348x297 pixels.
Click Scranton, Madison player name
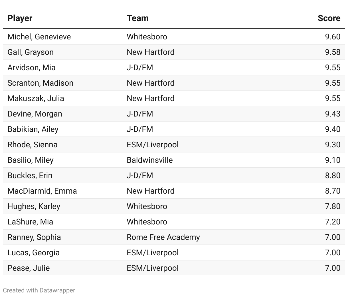pyautogui.click(x=40, y=83)
